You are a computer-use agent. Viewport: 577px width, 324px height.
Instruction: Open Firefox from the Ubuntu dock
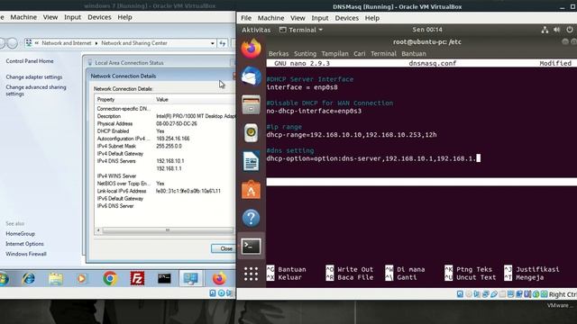[251, 49]
